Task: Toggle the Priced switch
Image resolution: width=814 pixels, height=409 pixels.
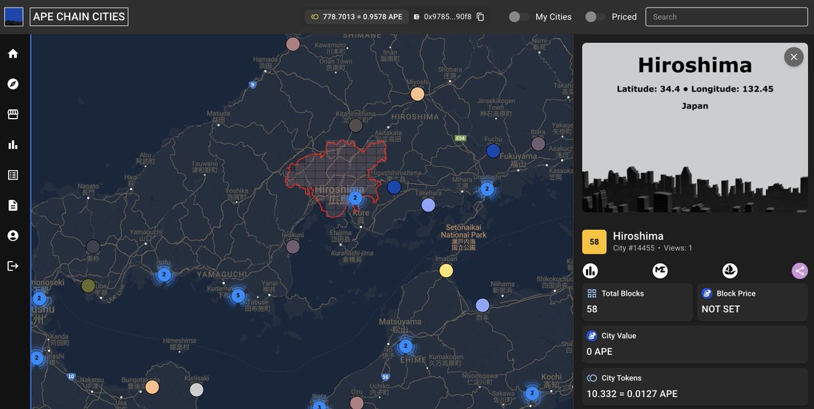Action: tap(595, 17)
